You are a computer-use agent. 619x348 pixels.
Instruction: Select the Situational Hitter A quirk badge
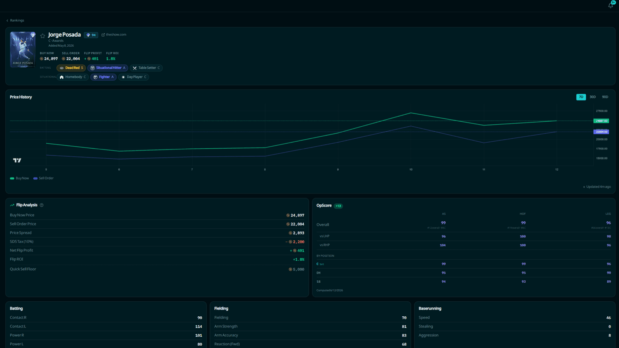tap(108, 68)
